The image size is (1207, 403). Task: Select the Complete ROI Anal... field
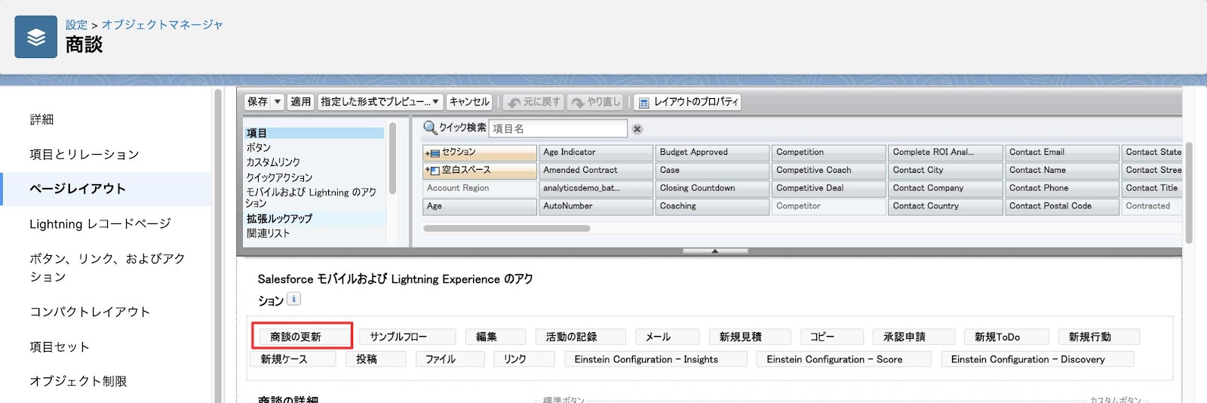coord(945,152)
